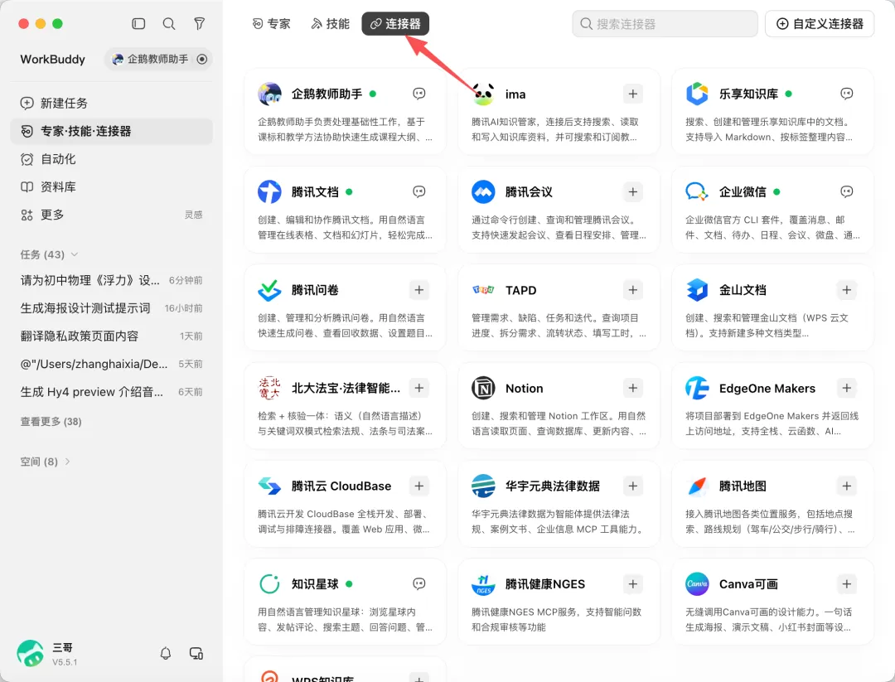Click the Notion logo icon
This screenshot has width=895, height=682.
pyautogui.click(x=483, y=388)
